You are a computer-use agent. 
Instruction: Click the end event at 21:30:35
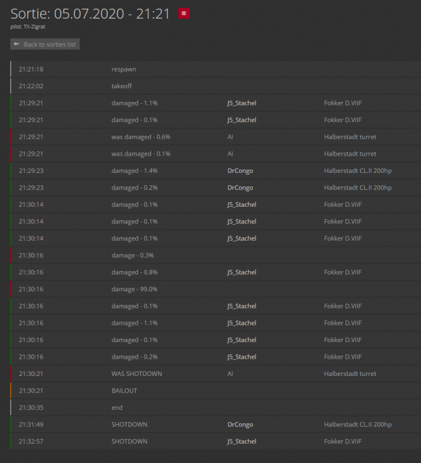[x=117, y=407]
